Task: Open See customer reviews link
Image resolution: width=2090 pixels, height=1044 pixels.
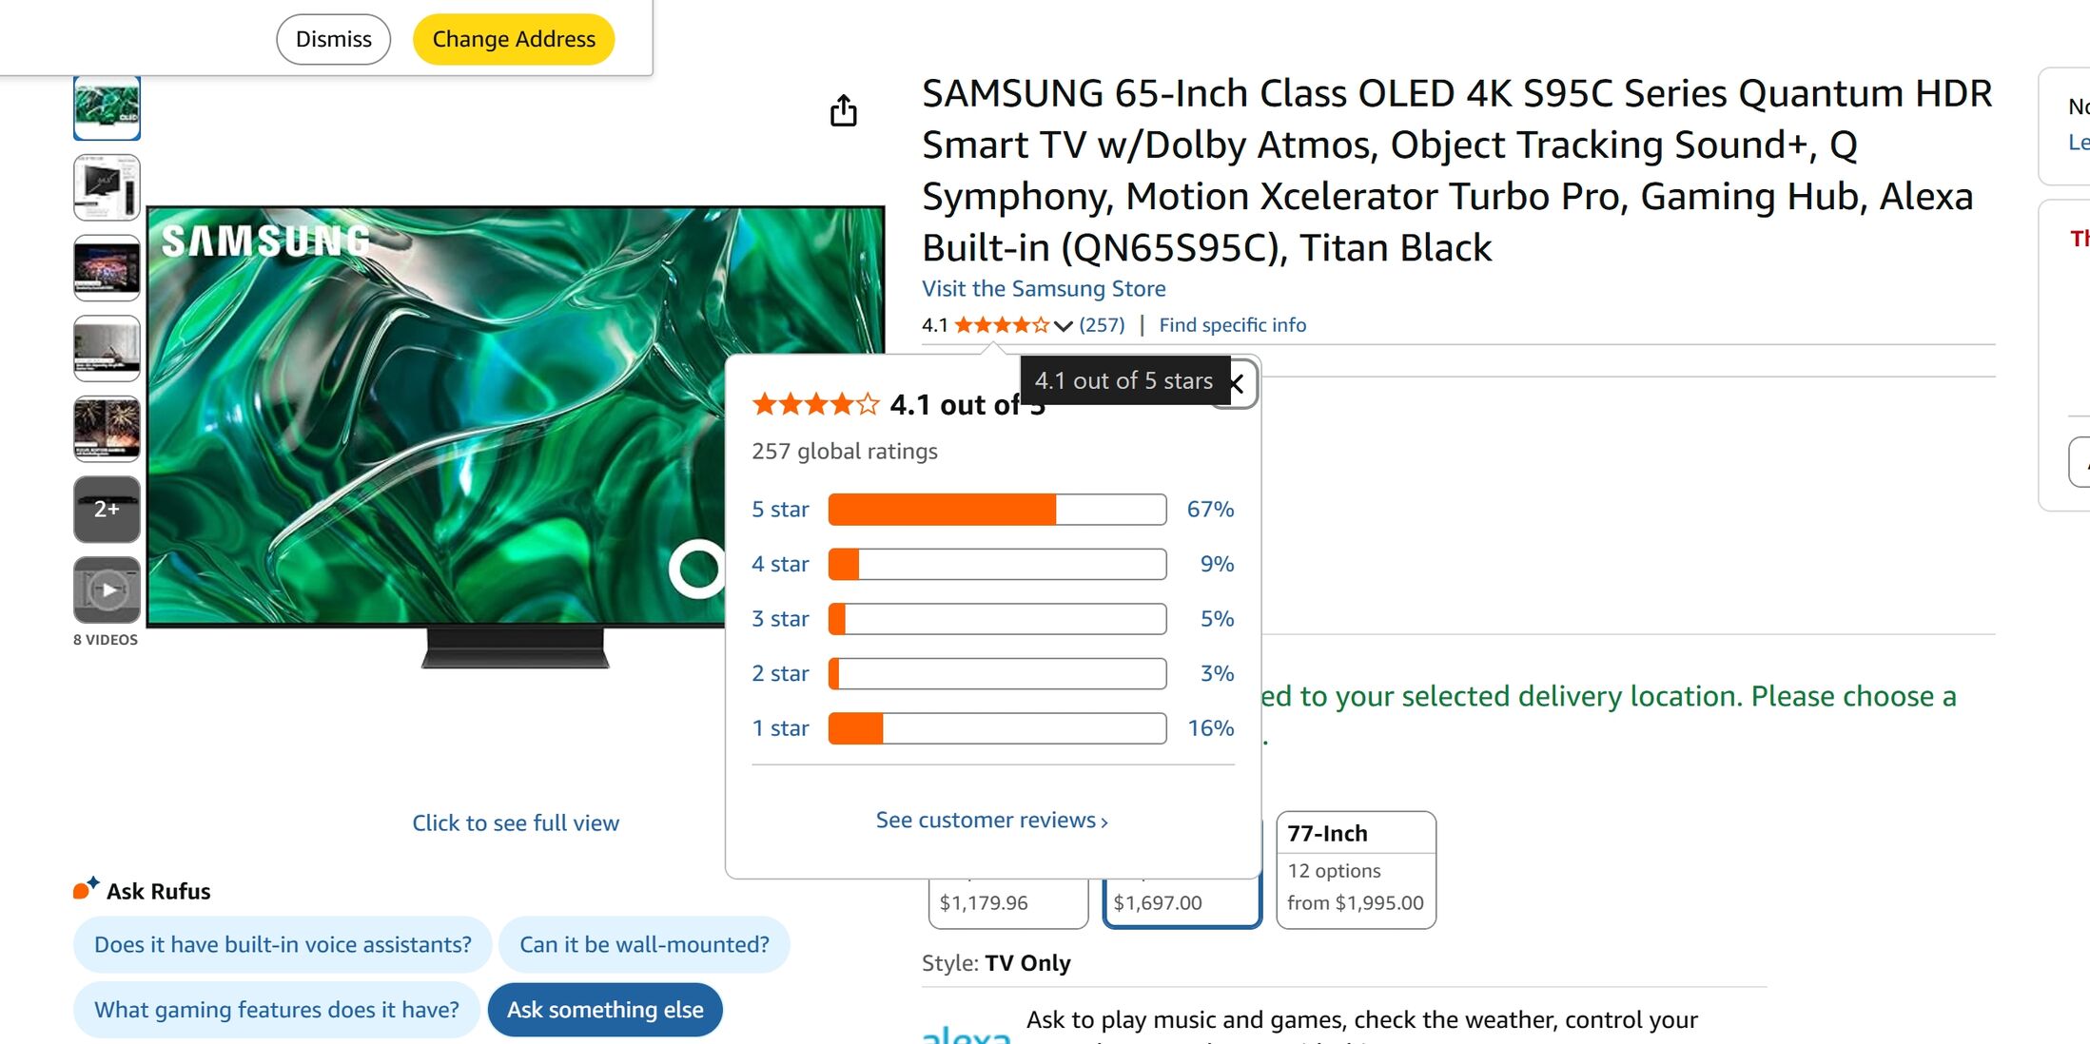Action: 991,820
